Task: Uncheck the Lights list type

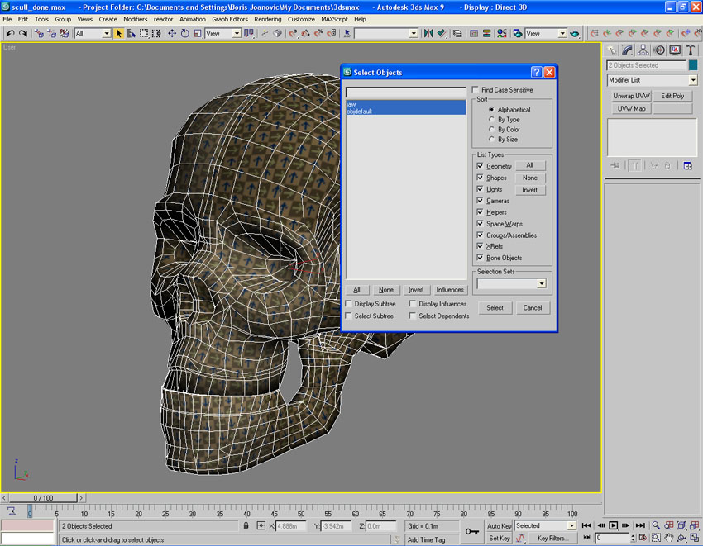Action: (481, 189)
